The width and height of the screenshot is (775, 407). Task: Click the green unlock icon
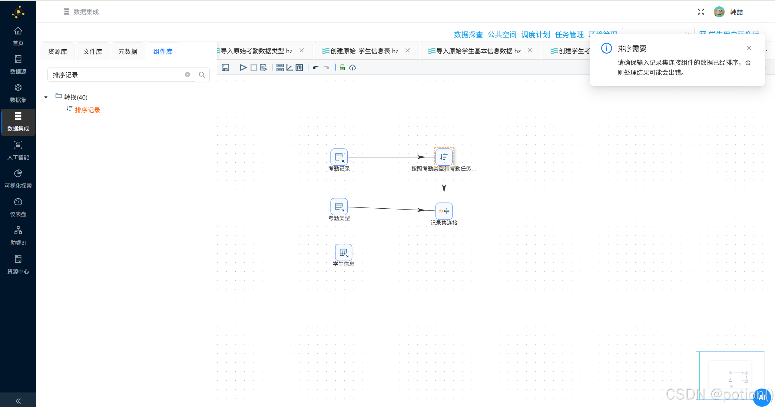coord(342,68)
